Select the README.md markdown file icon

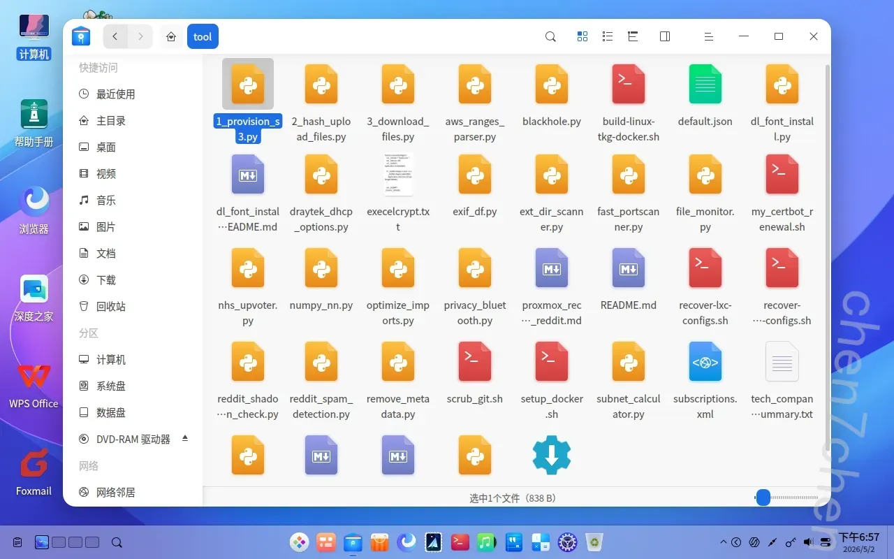point(629,268)
